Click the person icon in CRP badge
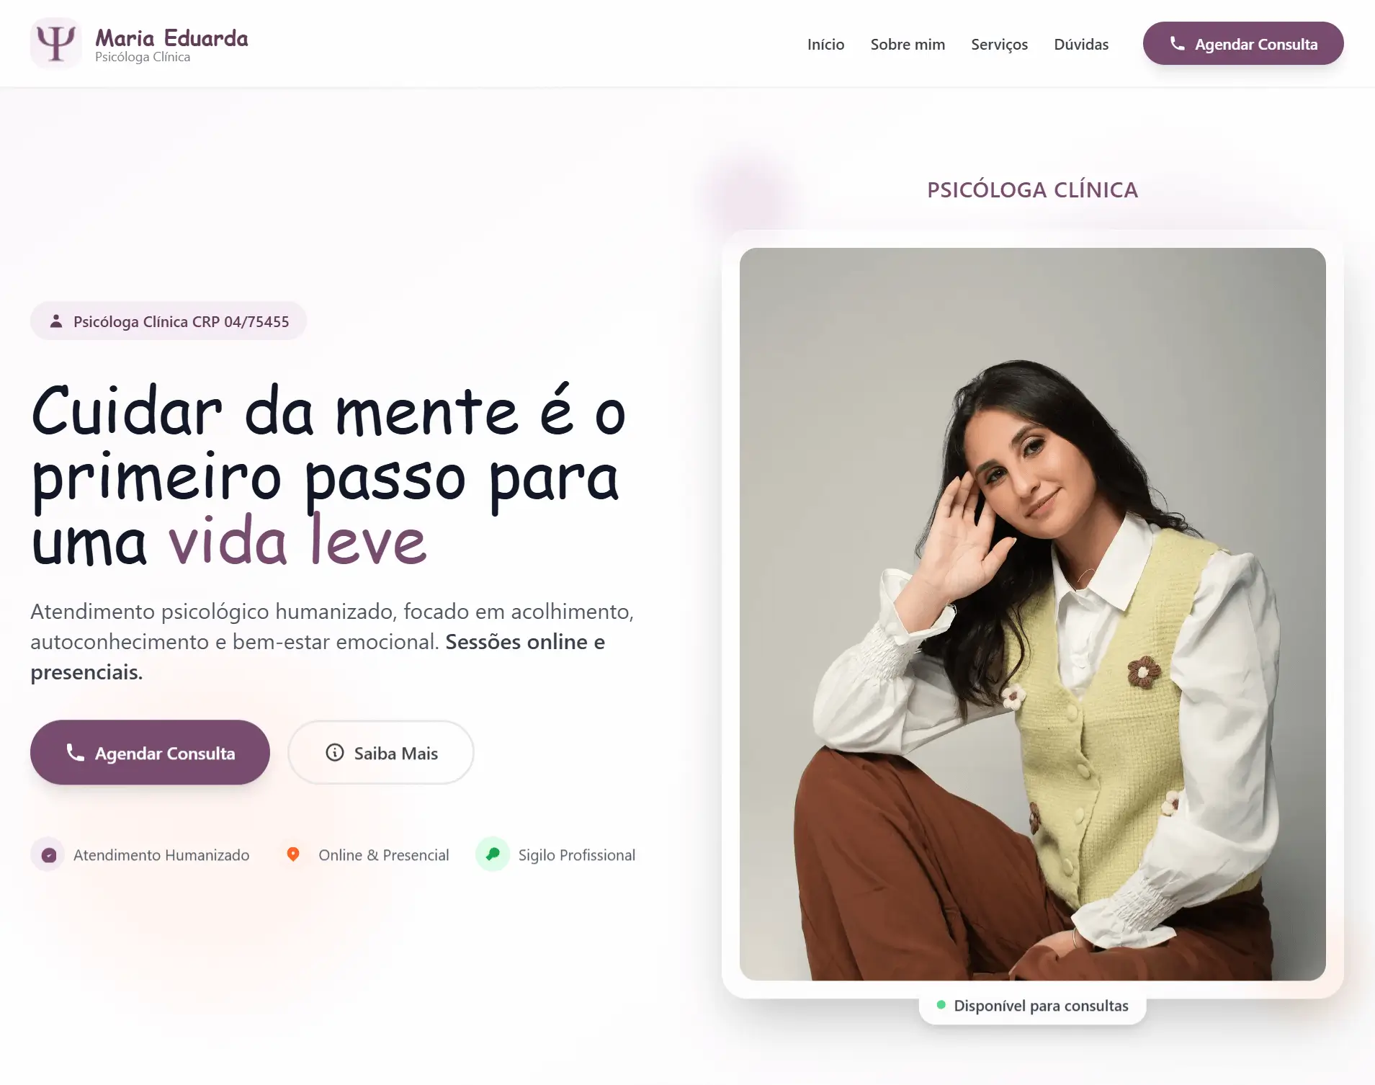The height and width of the screenshot is (1085, 1375). click(x=56, y=321)
